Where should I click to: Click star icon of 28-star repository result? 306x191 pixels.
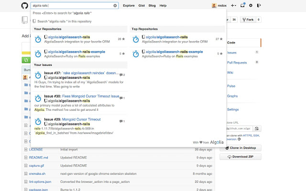123,39
